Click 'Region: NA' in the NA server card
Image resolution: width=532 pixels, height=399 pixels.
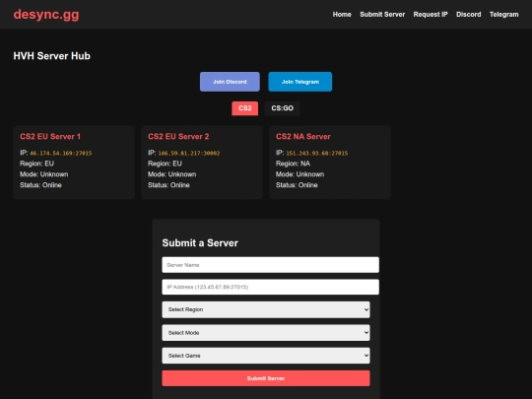293,164
